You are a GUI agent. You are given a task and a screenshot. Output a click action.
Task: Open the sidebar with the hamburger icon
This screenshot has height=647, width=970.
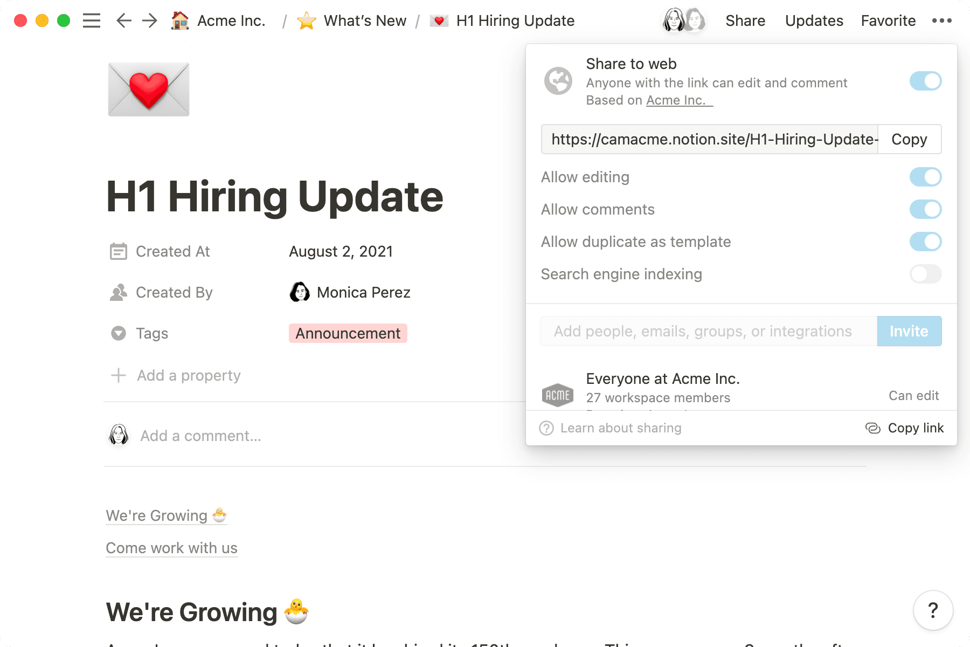[x=91, y=20]
